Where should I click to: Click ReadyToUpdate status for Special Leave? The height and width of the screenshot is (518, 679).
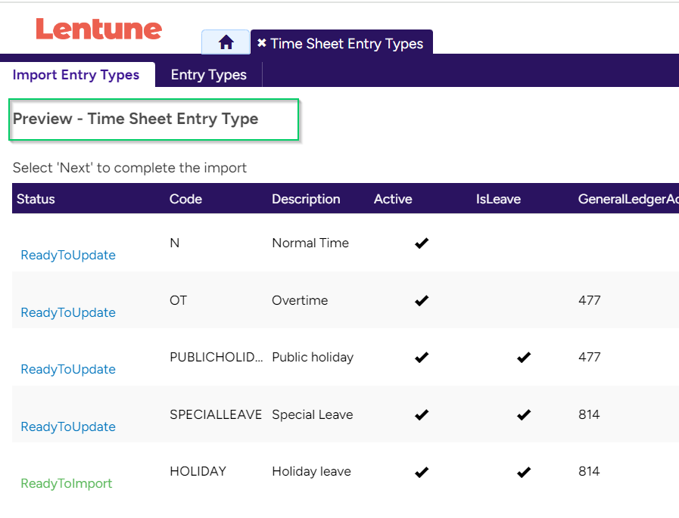click(68, 427)
